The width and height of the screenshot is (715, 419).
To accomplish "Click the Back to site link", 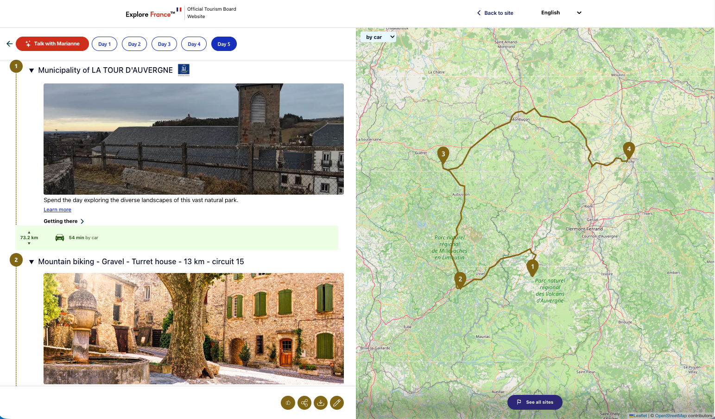I will click(x=495, y=13).
